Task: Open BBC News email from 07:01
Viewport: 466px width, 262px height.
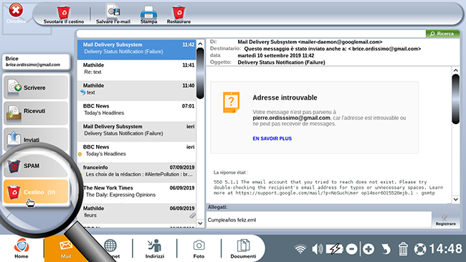Action: (x=137, y=111)
